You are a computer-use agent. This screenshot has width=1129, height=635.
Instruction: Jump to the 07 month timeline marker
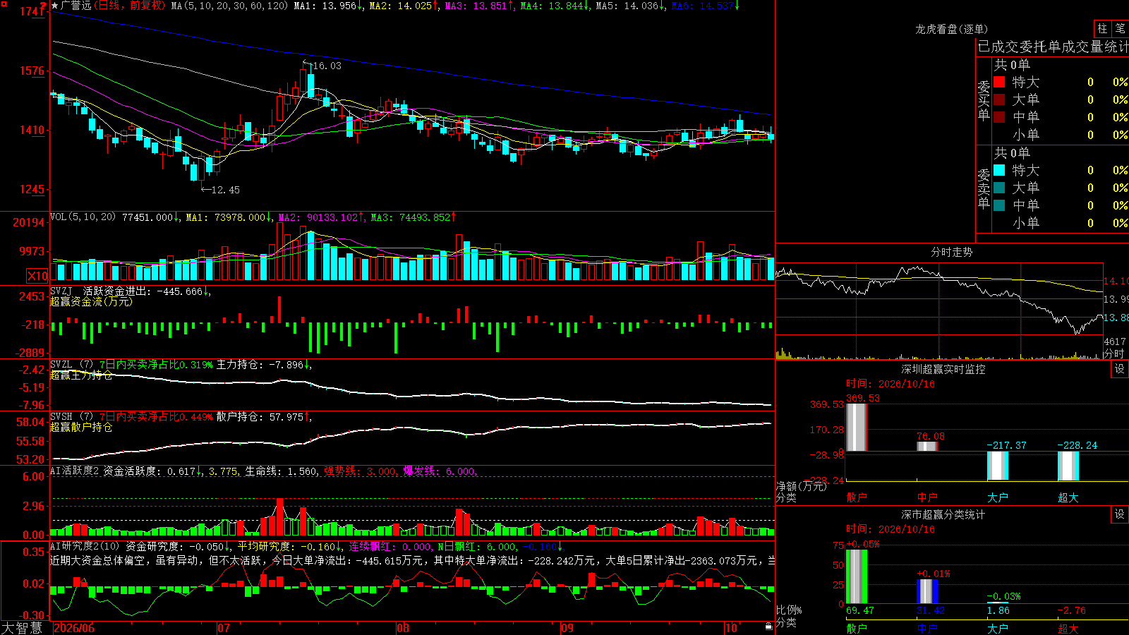[x=224, y=628]
